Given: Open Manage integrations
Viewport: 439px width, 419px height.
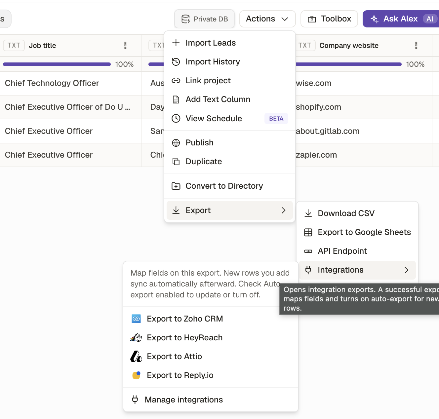Looking at the screenshot, I should (211, 400).
